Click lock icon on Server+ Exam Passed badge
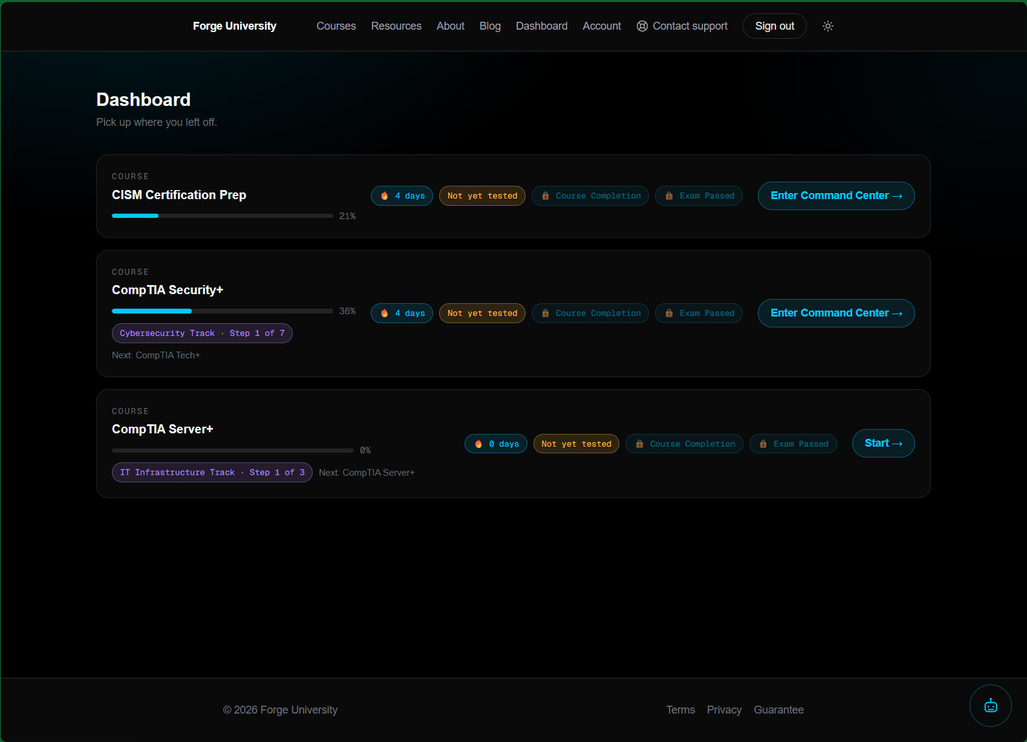The image size is (1027, 742). [763, 444]
